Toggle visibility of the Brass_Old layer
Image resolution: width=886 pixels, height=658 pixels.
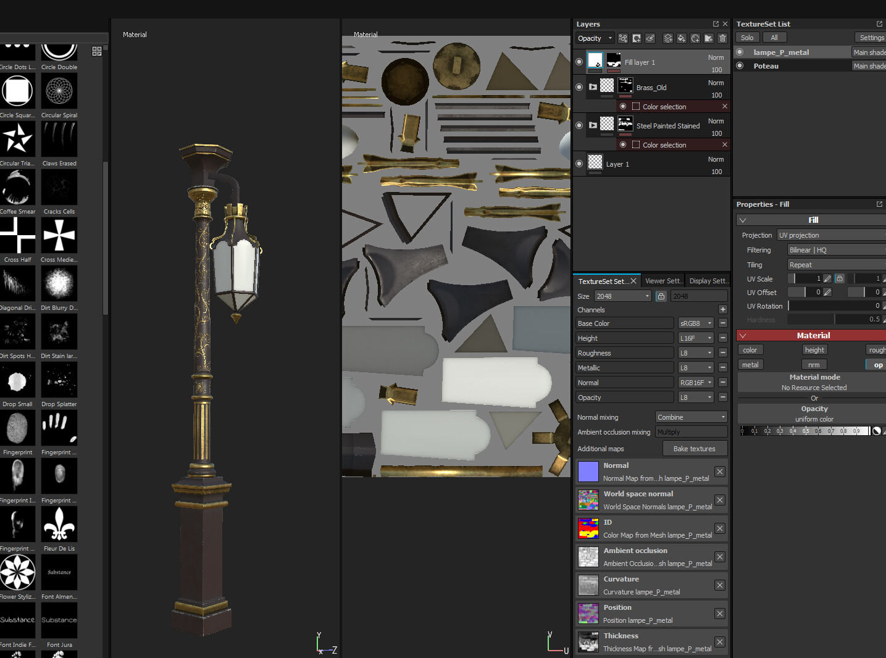coord(579,87)
